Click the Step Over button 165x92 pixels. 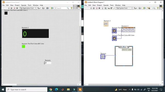(111, 8)
